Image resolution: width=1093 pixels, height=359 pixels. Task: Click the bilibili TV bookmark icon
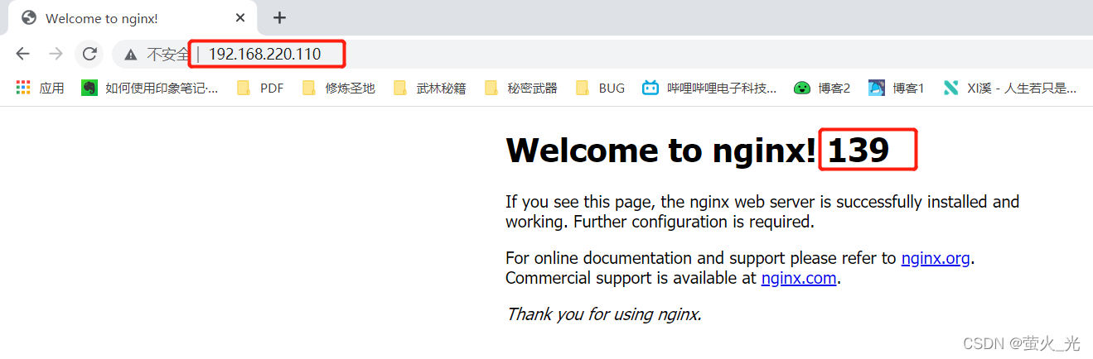tap(650, 88)
